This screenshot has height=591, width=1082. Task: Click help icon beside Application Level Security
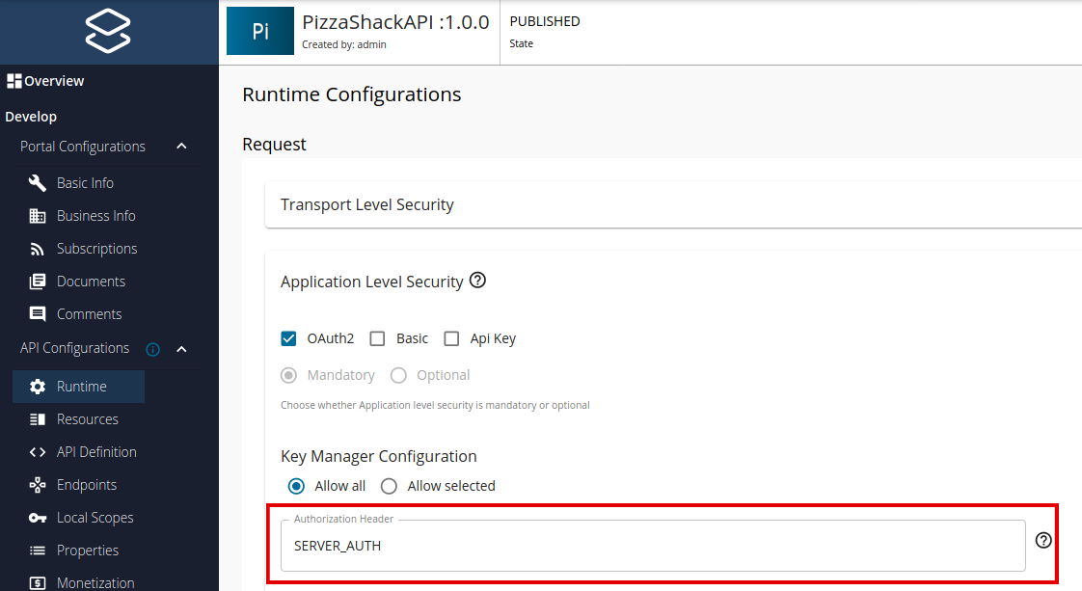pyautogui.click(x=477, y=282)
